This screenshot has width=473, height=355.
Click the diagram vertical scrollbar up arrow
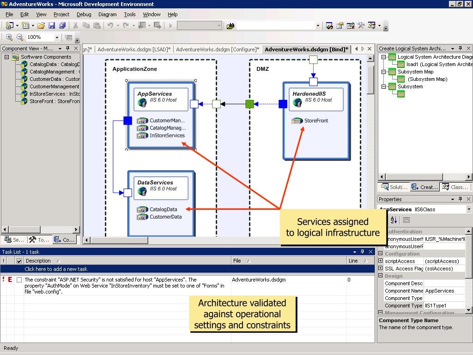(370, 59)
